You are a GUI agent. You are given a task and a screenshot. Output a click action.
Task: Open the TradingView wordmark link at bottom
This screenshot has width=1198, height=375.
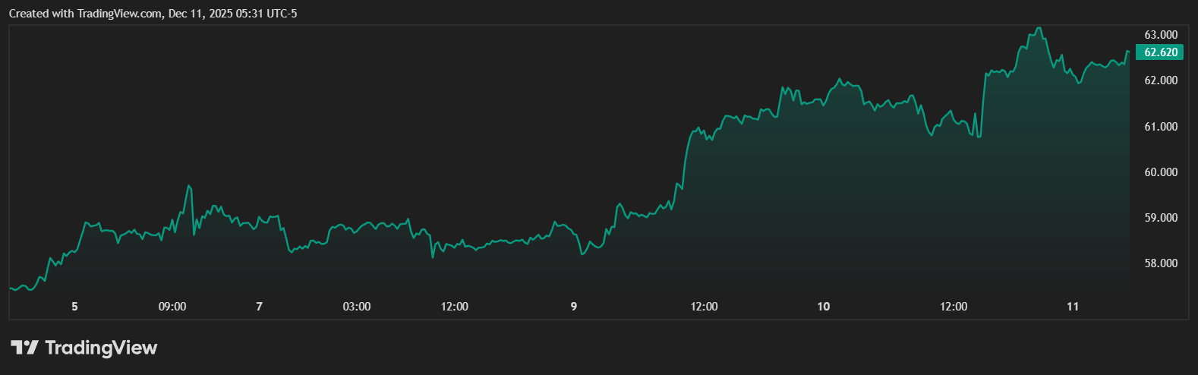pos(101,348)
